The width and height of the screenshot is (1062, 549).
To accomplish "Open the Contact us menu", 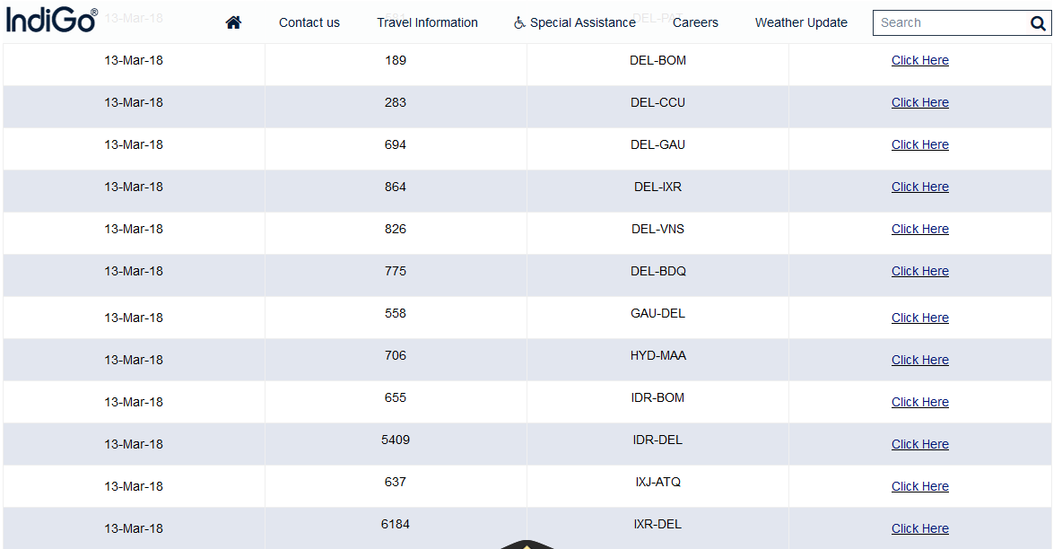I will [x=309, y=22].
